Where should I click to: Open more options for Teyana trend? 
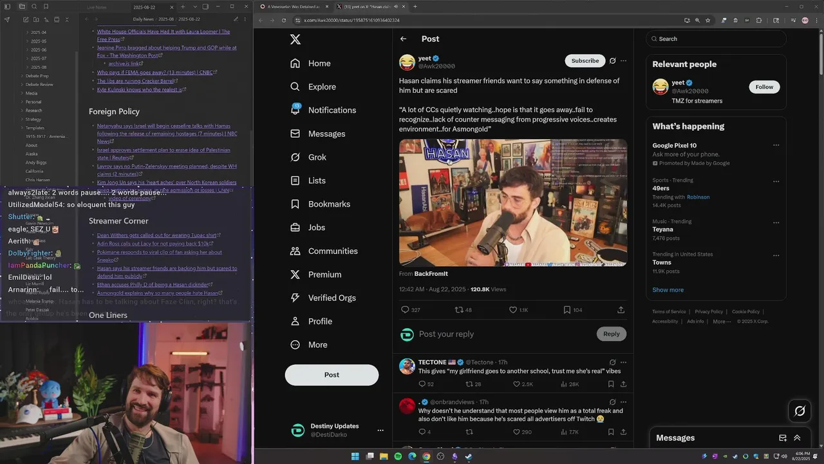point(776,222)
